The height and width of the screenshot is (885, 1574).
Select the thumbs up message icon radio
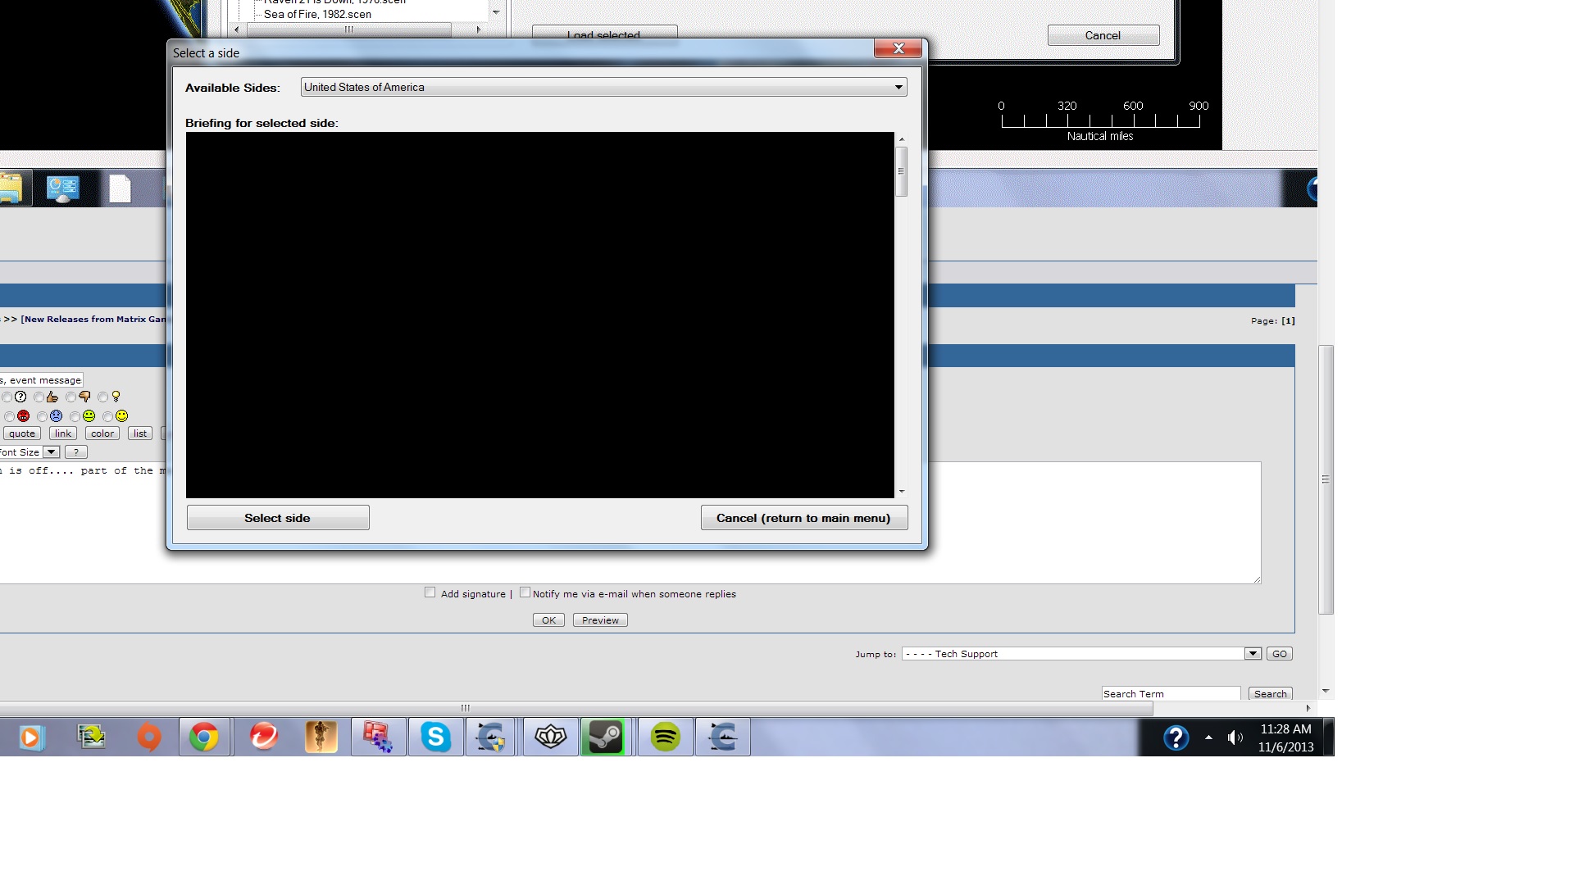point(39,397)
